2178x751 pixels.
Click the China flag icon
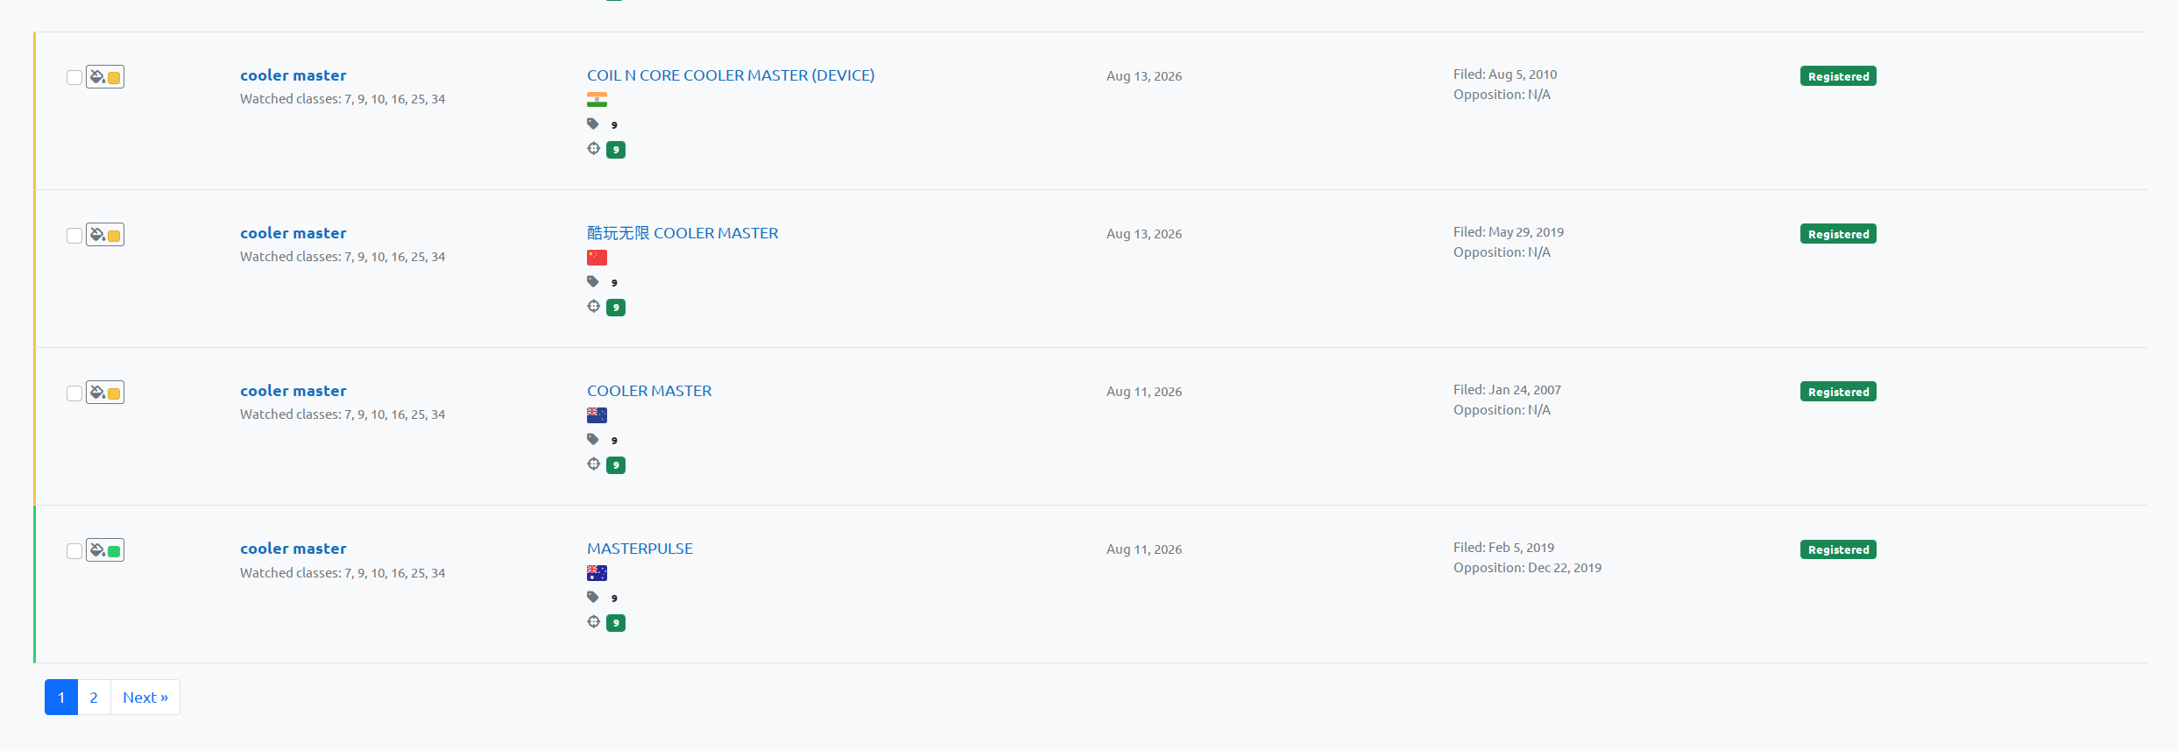click(597, 258)
